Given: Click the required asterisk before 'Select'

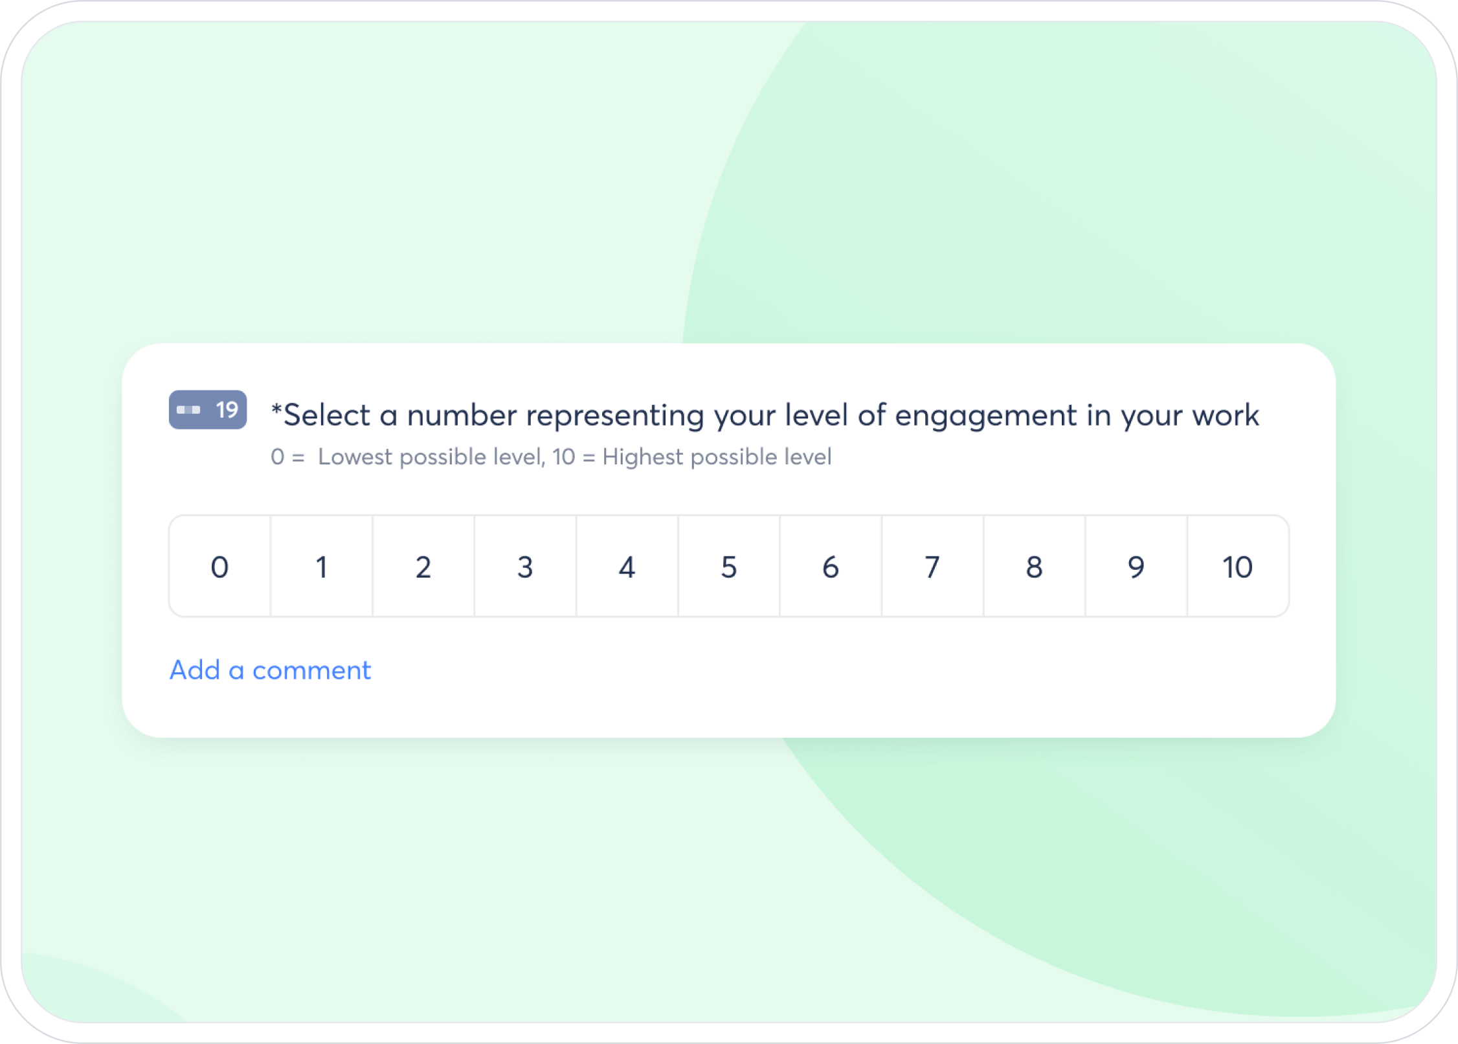Looking at the screenshot, I should (276, 411).
